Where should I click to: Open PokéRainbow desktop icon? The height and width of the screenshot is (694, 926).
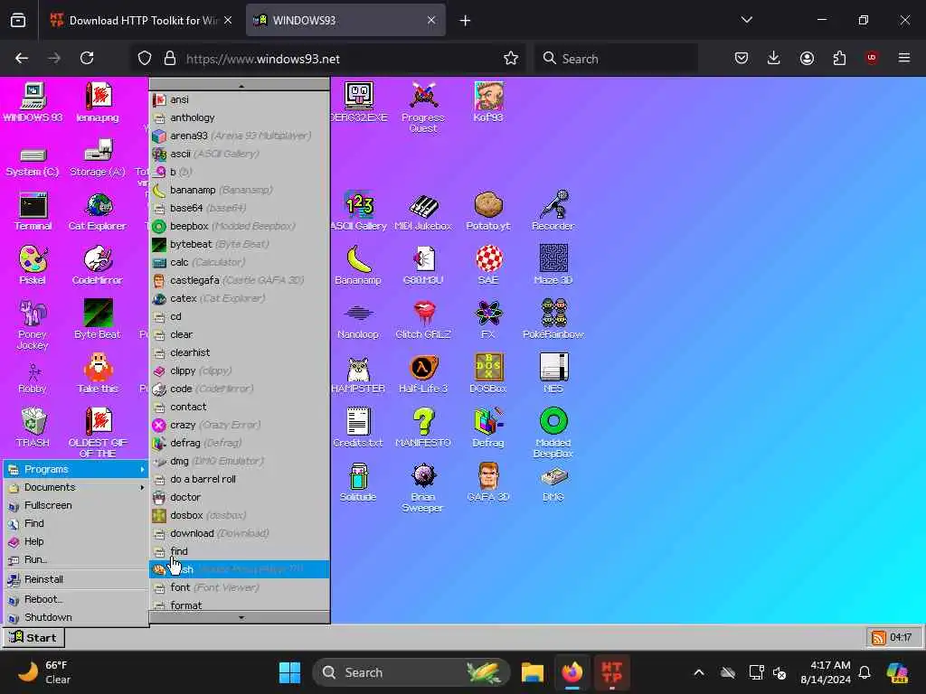pos(553,319)
